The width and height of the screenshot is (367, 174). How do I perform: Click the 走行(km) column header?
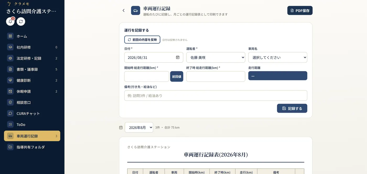tap(246, 172)
